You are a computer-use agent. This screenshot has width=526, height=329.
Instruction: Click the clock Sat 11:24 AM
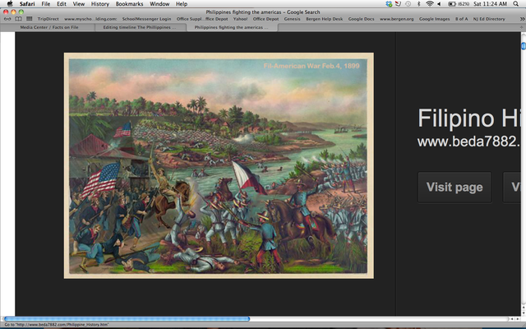(490, 4)
